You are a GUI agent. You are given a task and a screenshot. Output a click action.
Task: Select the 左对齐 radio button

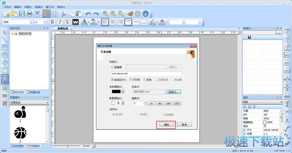(113, 115)
